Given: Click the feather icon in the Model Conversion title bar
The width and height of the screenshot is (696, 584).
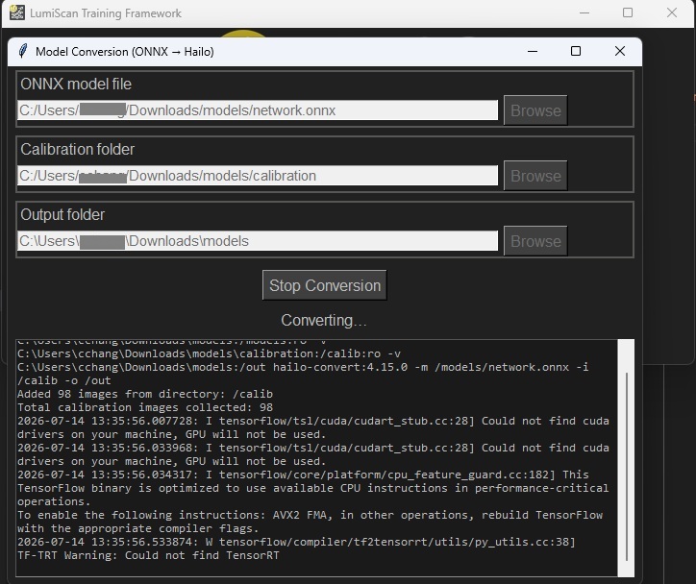Looking at the screenshot, I should click(x=23, y=51).
